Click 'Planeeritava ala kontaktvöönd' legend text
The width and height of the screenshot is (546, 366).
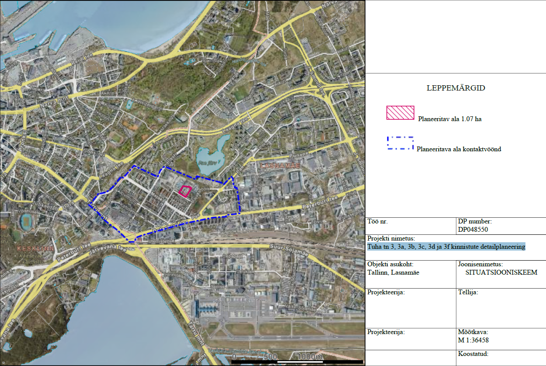click(x=459, y=149)
